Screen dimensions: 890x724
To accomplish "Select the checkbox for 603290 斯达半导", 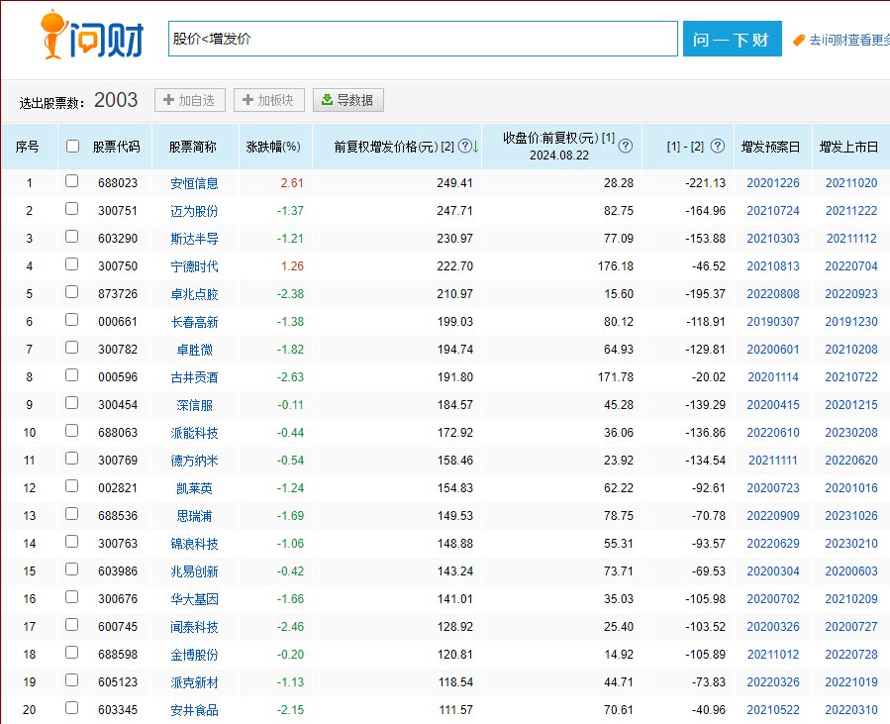I will pos(71,237).
